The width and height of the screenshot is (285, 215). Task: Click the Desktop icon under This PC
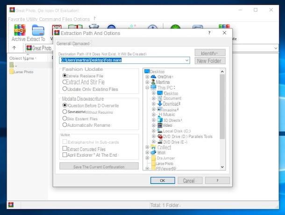[x=160, y=93]
